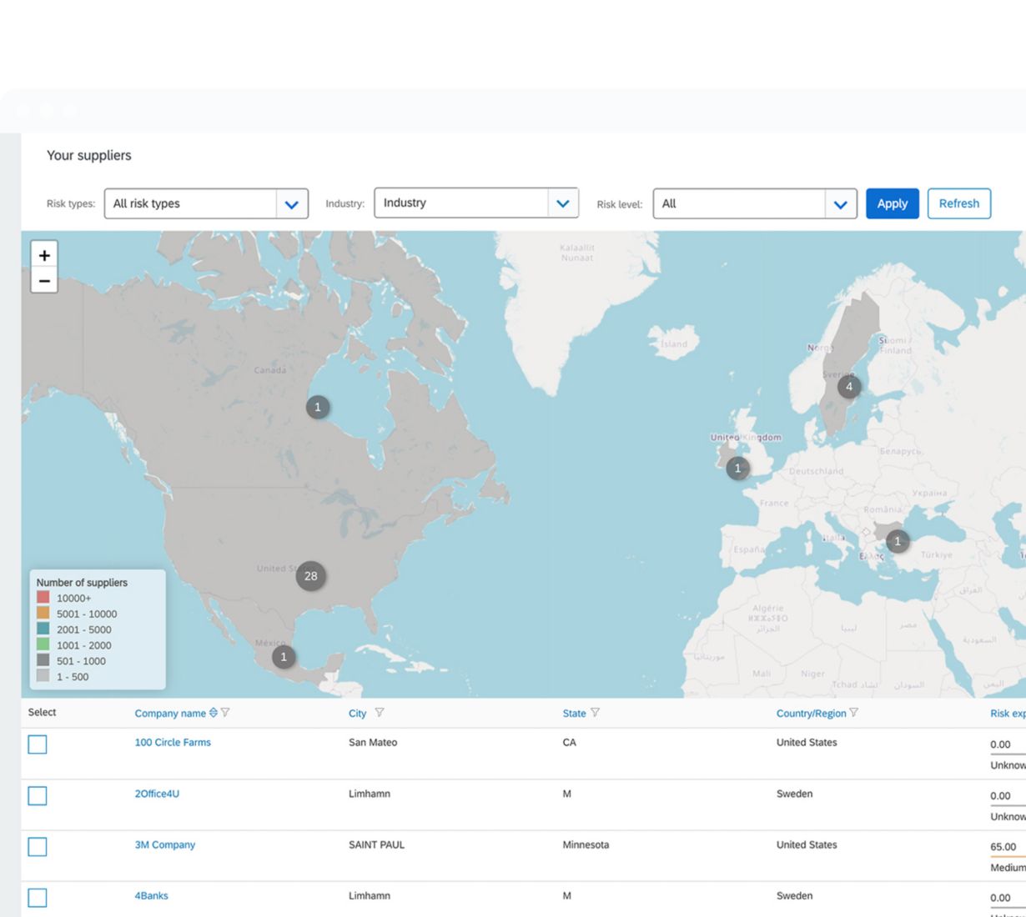Open the Industry dropdown
This screenshot has height=917, width=1026.
click(562, 203)
